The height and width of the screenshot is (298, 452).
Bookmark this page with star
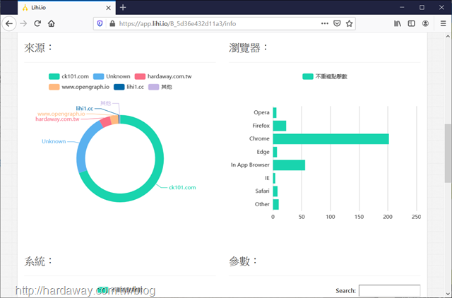349,23
